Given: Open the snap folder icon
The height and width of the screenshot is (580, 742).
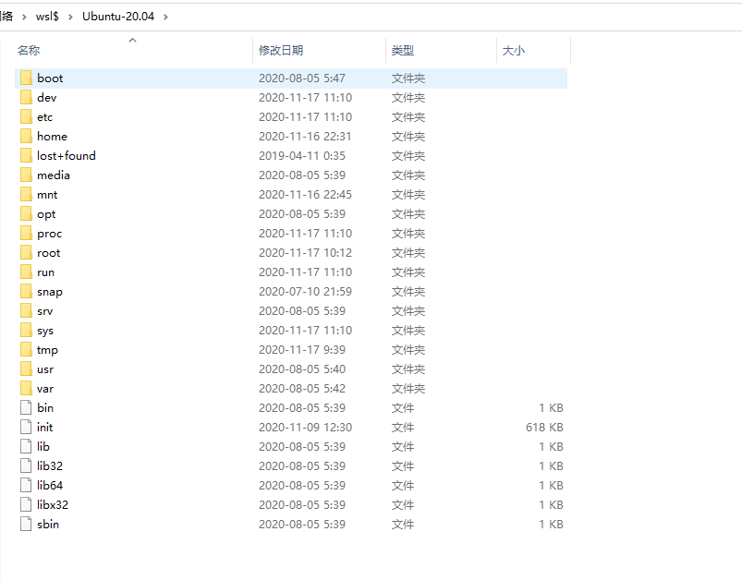Looking at the screenshot, I should [25, 291].
